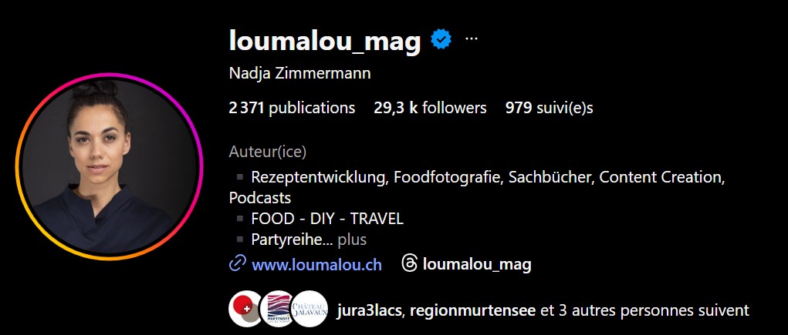788x335 pixels.
Task: Open the profile picture story ring
Action: (x=109, y=166)
